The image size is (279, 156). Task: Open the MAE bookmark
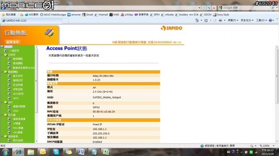(x=114, y=15)
